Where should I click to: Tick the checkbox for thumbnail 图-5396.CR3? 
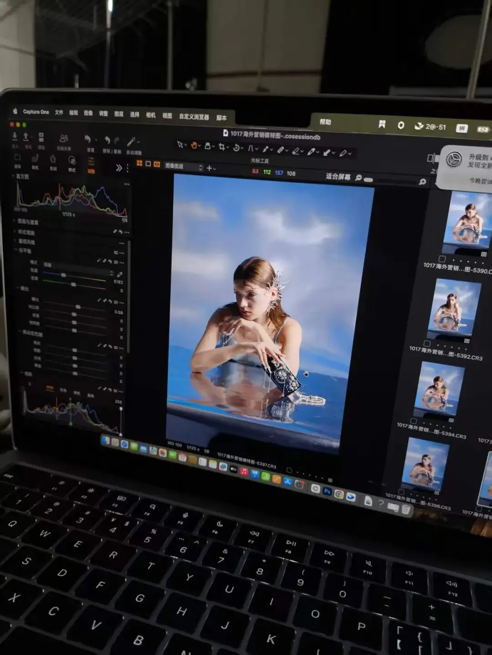coord(401,492)
